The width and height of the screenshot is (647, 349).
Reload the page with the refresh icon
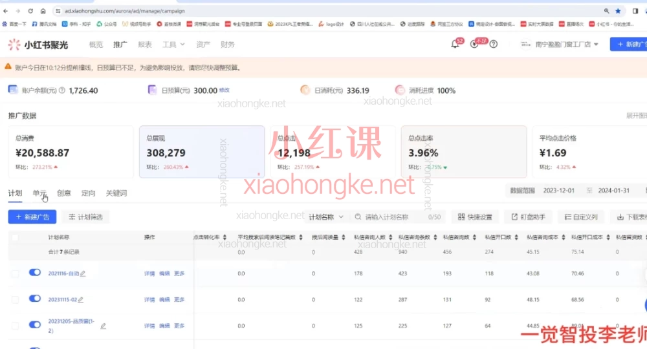point(30,11)
